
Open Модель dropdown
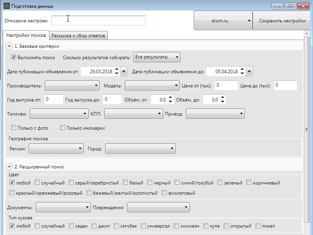152,85
